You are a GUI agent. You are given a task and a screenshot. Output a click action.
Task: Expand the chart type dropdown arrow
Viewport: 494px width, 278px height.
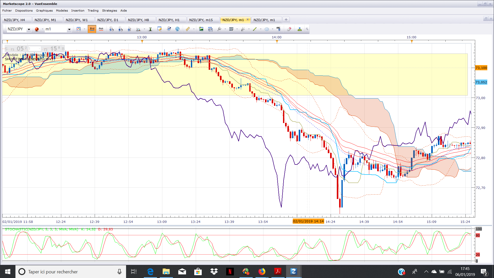(x=84, y=29)
